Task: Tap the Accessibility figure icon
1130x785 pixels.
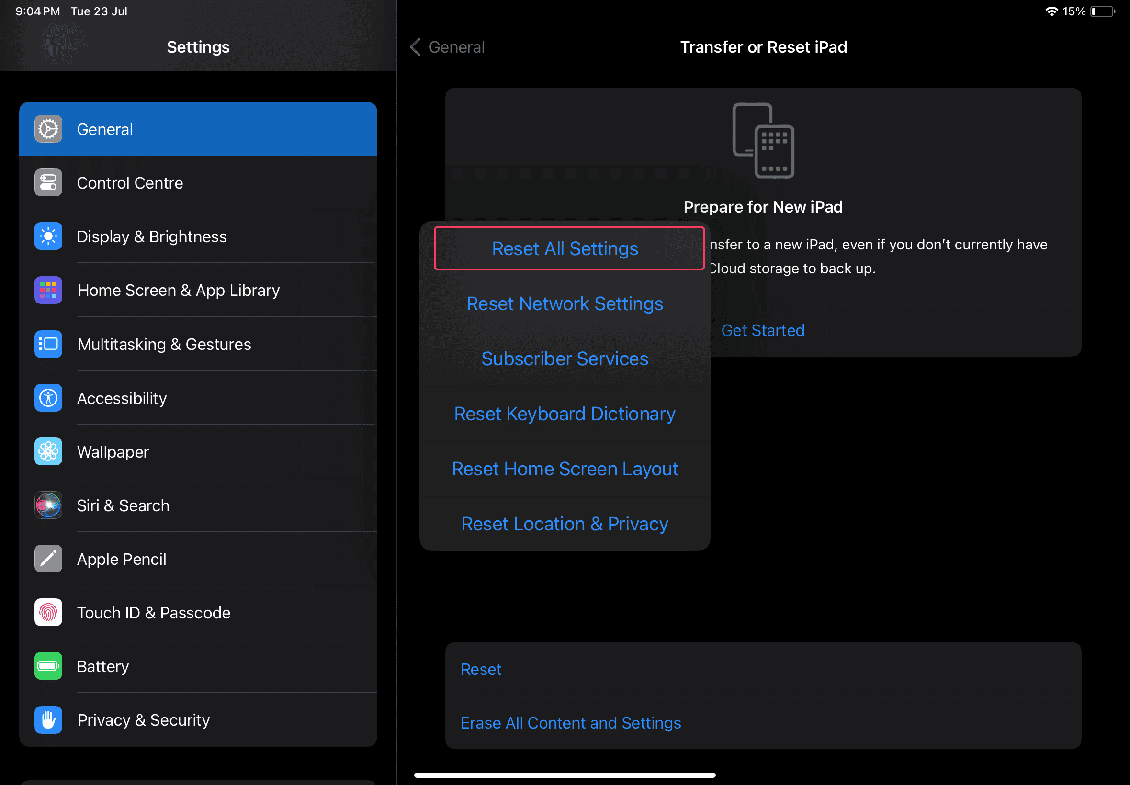Action: coord(48,398)
